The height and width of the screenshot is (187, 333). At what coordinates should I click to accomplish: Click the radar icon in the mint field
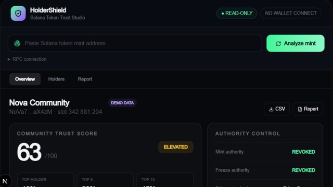click(17, 43)
